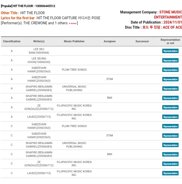Expand performers with the +more link
Image resolution: width=182 pixels, height=184 pixels.
73,23
